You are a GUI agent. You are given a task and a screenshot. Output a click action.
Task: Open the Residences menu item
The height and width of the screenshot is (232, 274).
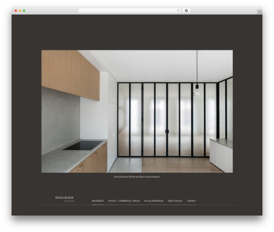(x=98, y=201)
